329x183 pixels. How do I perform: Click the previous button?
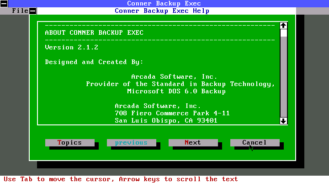(x=131, y=142)
